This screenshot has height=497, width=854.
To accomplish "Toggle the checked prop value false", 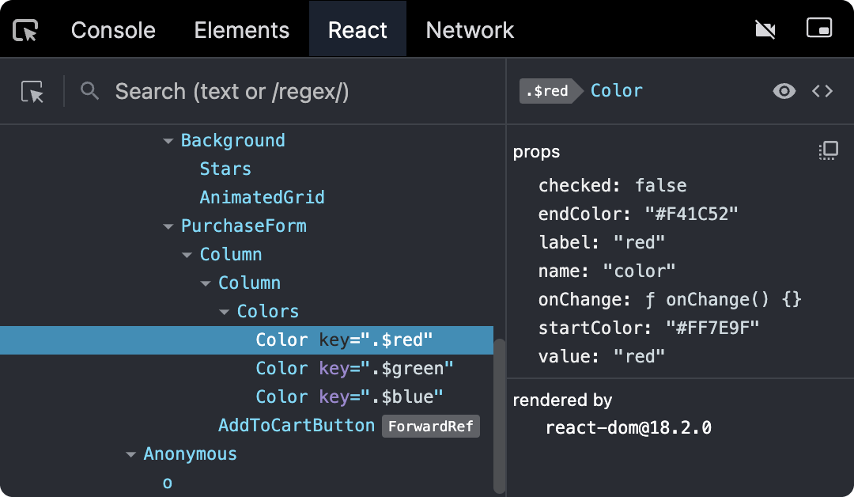I will [x=660, y=185].
